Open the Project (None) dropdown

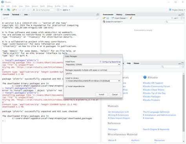pyautogui.click(x=177, y=10)
